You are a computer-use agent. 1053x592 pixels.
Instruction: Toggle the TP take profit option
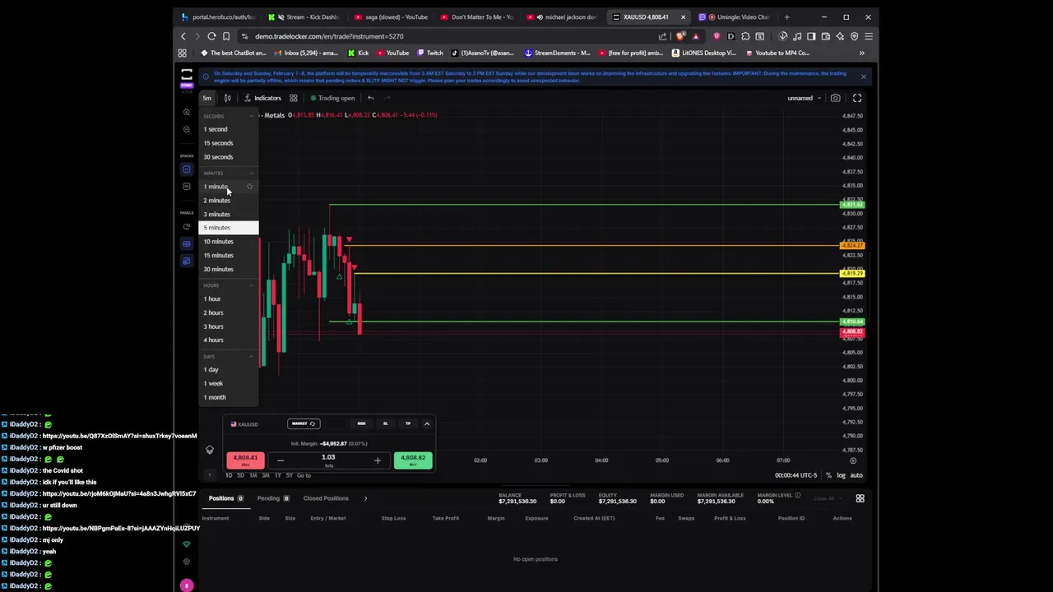click(407, 423)
